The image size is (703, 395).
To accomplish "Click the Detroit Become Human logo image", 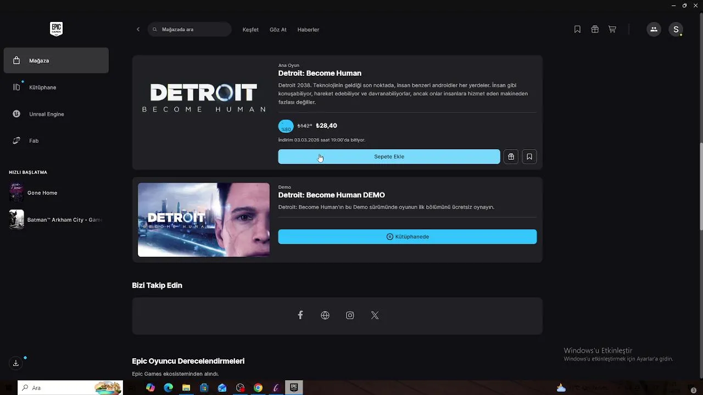I will coord(204,99).
